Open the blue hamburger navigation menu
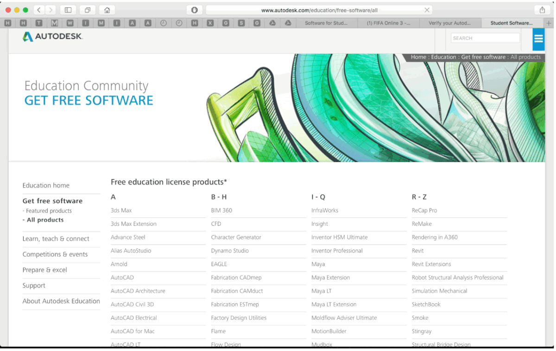The width and height of the screenshot is (556, 351). (538, 39)
